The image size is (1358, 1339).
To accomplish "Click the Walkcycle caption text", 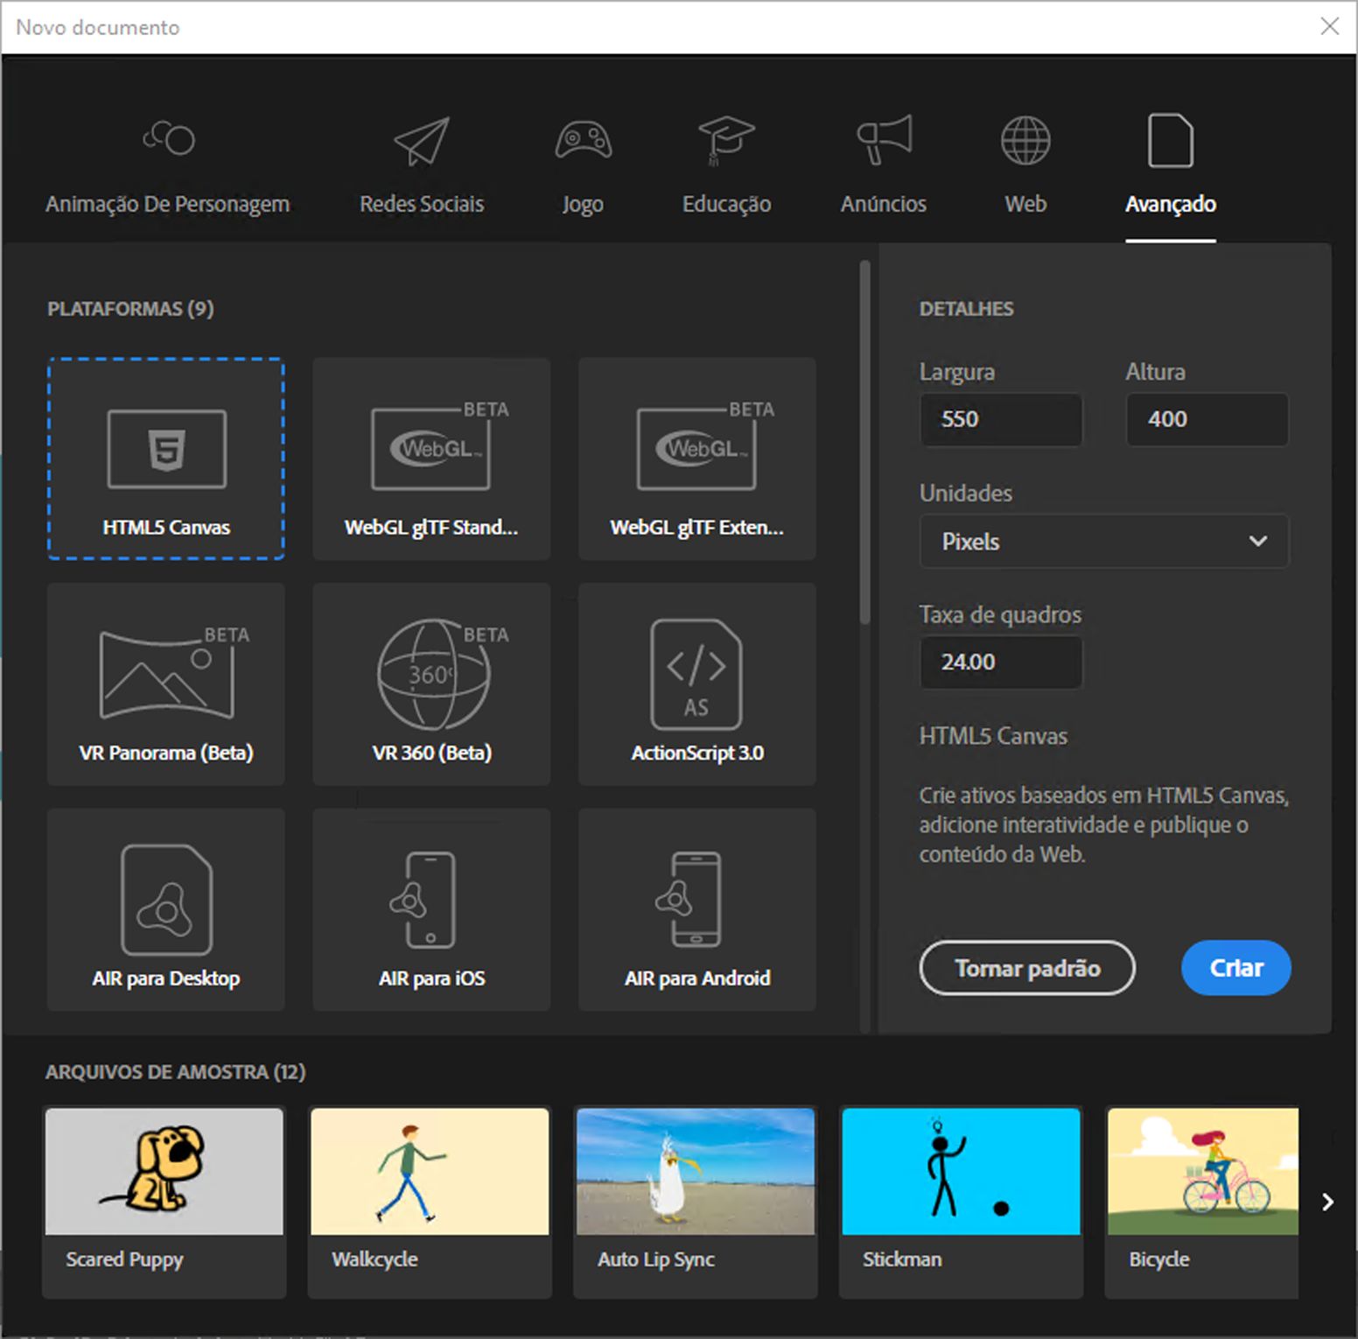I will (x=374, y=1259).
